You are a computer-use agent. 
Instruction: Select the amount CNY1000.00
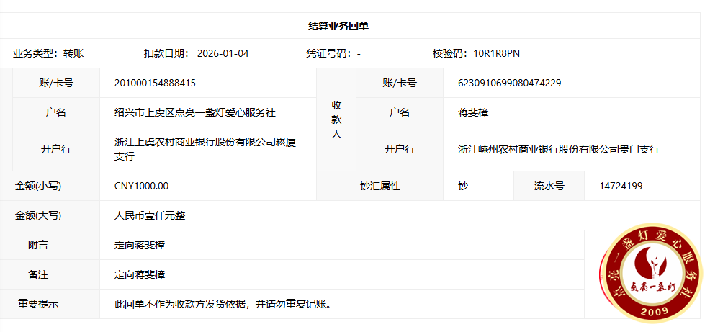click(x=141, y=186)
